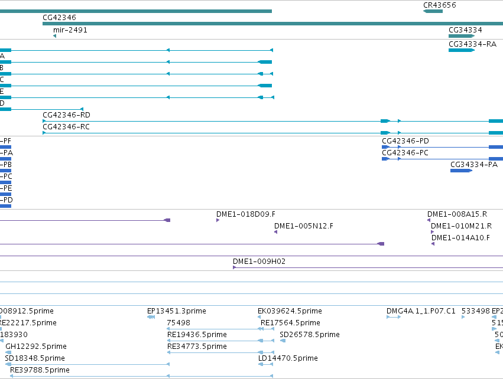Click the RE39788.5prime label
This screenshot has height=379, width=503.
(x=40, y=370)
